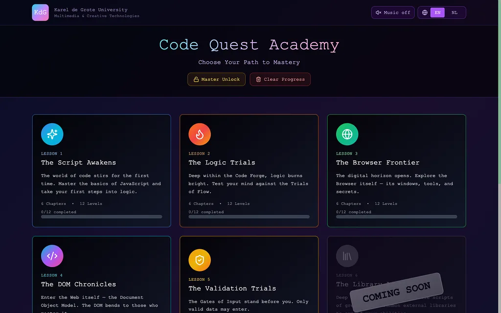Click the Script Awakens description text
Viewport: 501px width, 313px height.
101,184
